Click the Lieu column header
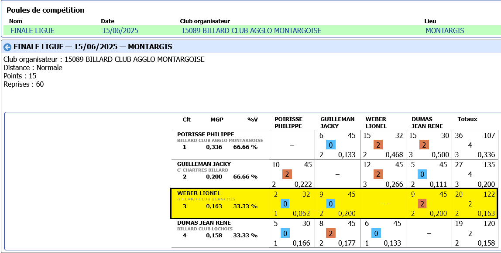 (430, 21)
